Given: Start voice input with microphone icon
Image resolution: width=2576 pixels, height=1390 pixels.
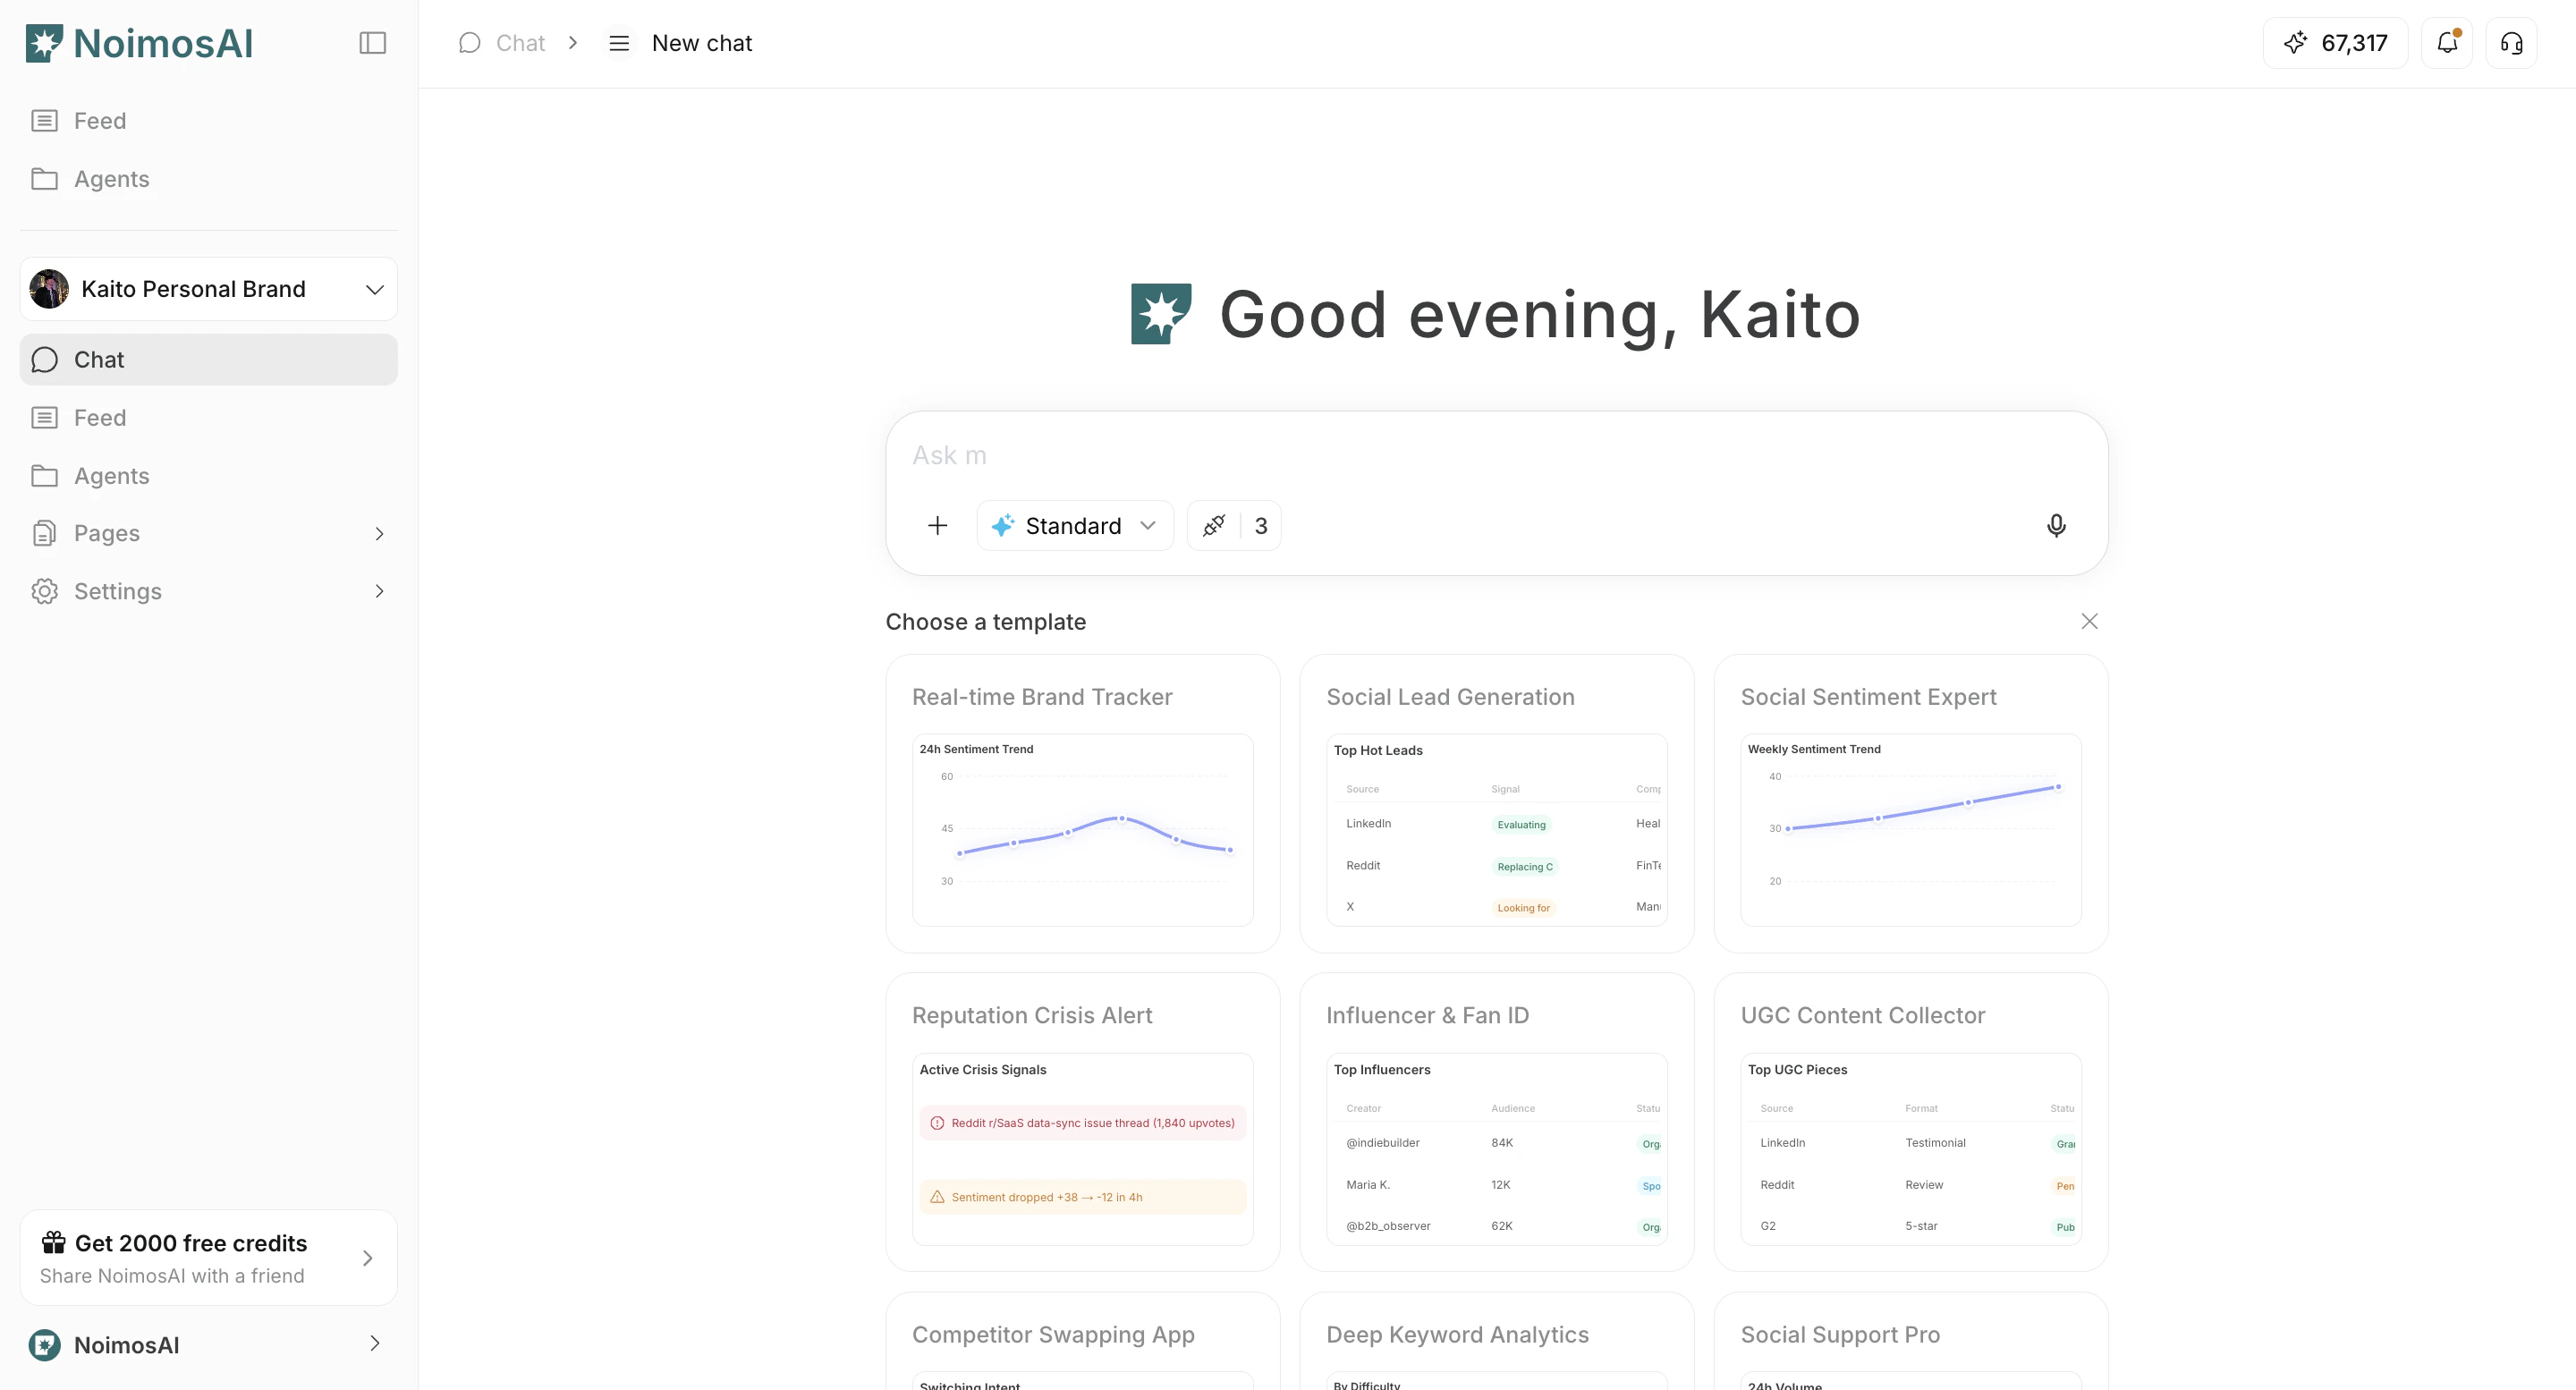Looking at the screenshot, I should pyautogui.click(x=2056, y=526).
